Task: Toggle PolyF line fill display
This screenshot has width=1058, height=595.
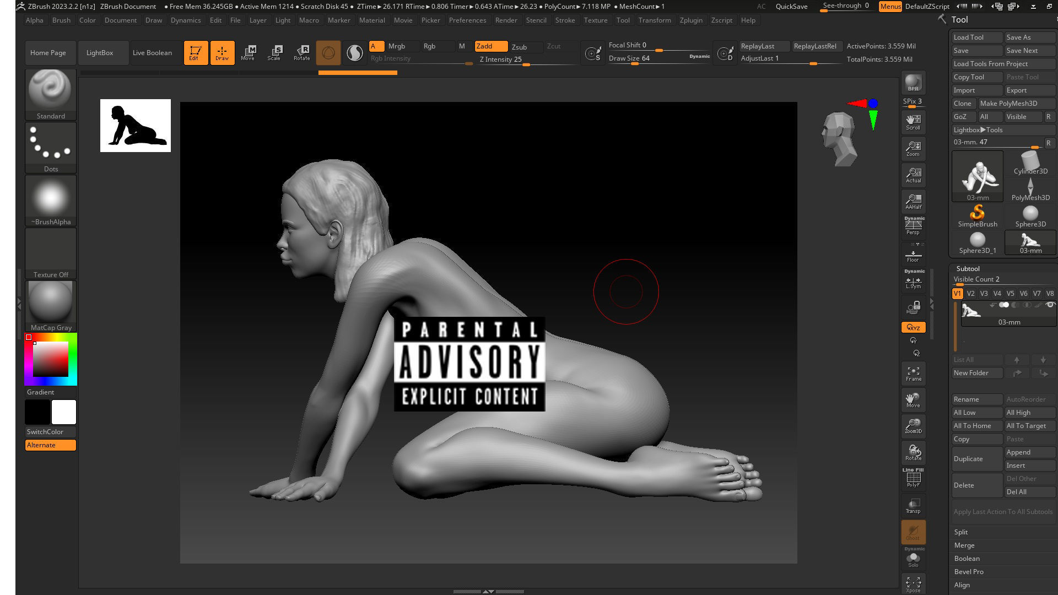Action: (913, 478)
